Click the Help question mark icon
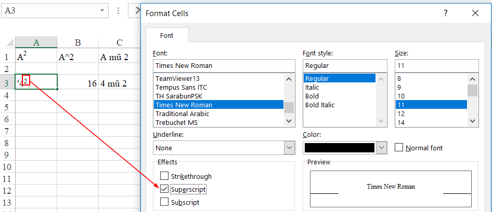Image resolution: width=492 pixels, height=212 pixels. (x=445, y=13)
